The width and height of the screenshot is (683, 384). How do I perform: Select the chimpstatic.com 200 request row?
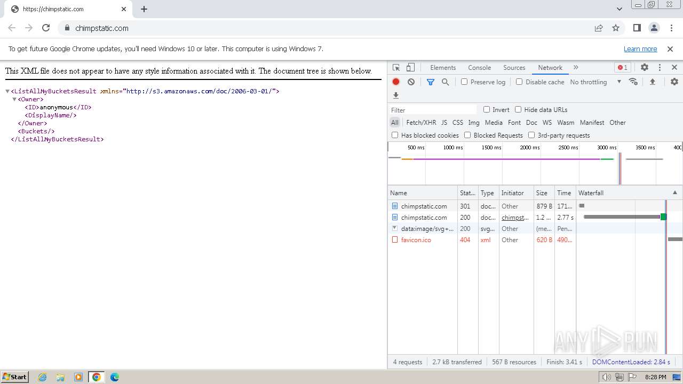click(535, 218)
